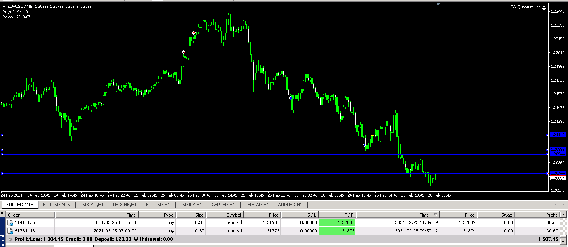The image size is (568, 247).
Task: Open the EURUSD,H1 chart tab
Action: 158,205
